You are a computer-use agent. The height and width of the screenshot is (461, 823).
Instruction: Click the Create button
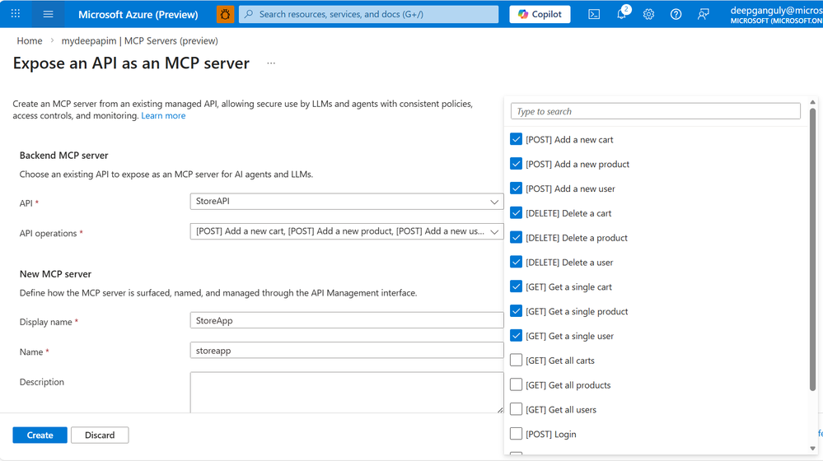point(40,435)
